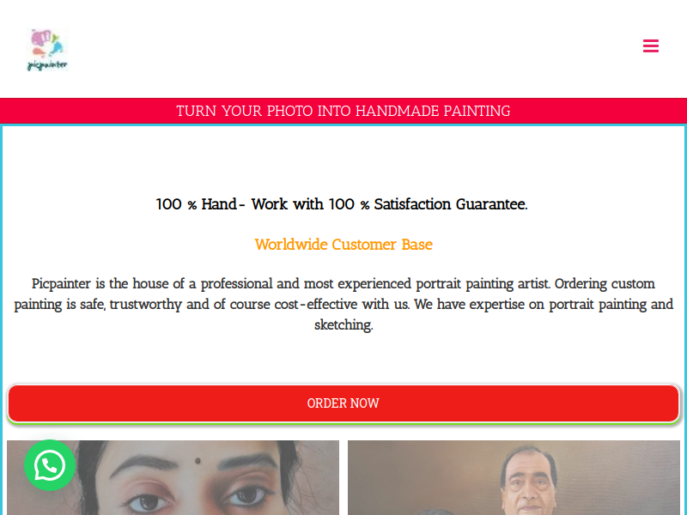Image resolution: width=687 pixels, height=515 pixels.
Task: Click 'trustworthy' in the description paragraph
Action: pyautogui.click(x=145, y=305)
